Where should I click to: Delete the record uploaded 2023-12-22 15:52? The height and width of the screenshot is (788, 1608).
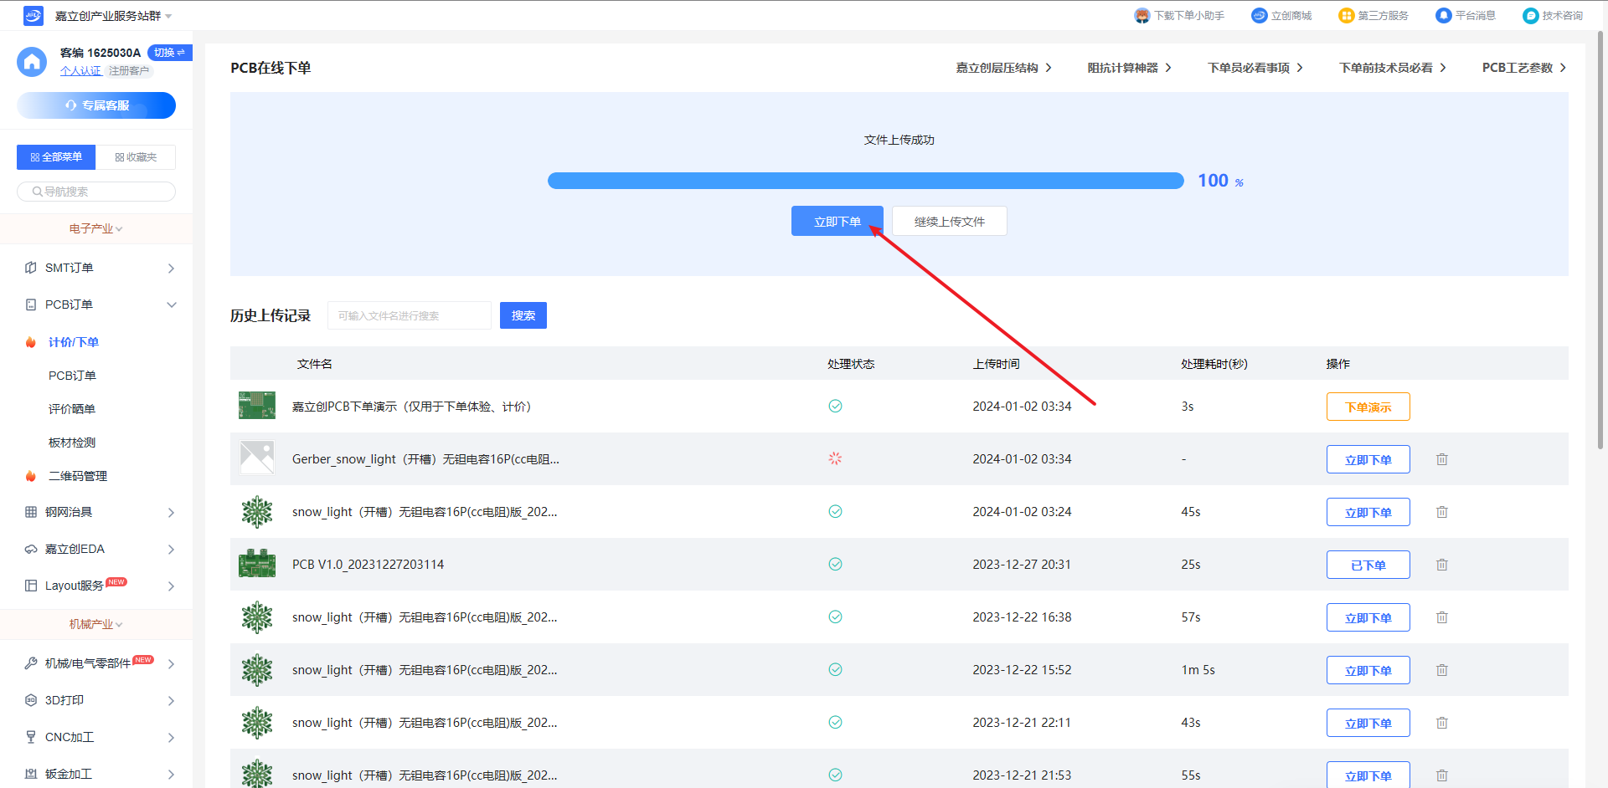[x=1442, y=670]
